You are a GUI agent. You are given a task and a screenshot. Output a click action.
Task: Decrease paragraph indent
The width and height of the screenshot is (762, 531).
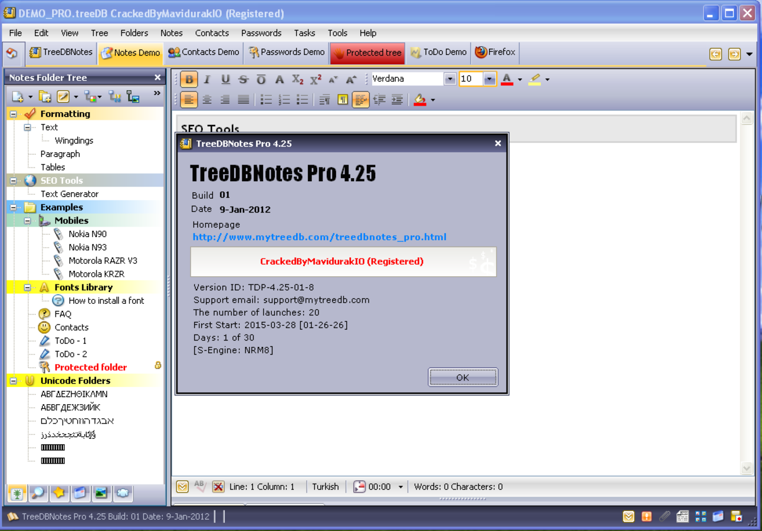click(x=379, y=100)
